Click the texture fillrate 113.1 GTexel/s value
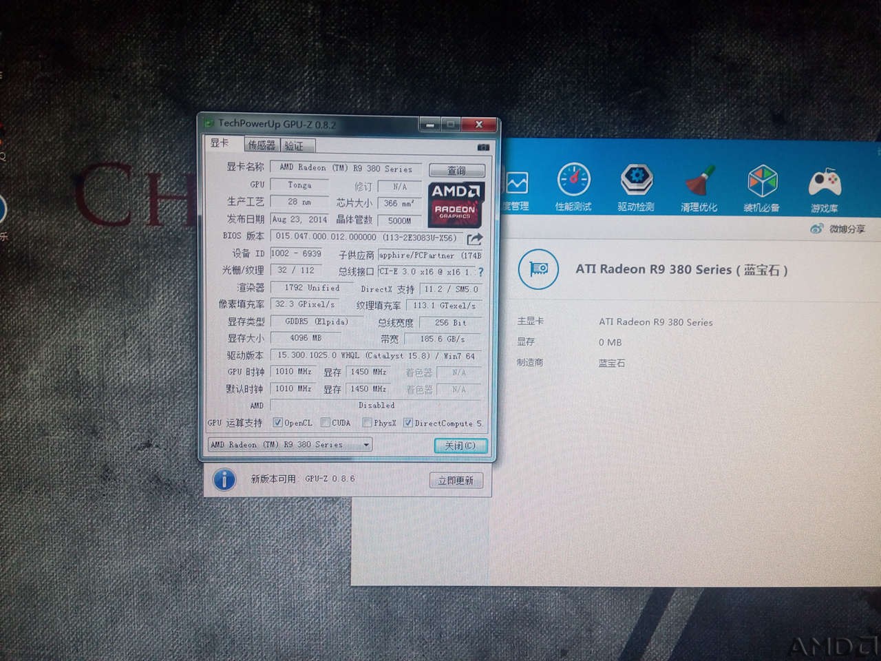The image size is (881, 661). (x=445, y=305)
